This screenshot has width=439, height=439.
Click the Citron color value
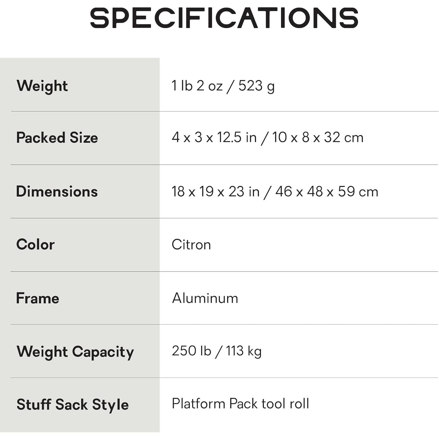(191, 245)
